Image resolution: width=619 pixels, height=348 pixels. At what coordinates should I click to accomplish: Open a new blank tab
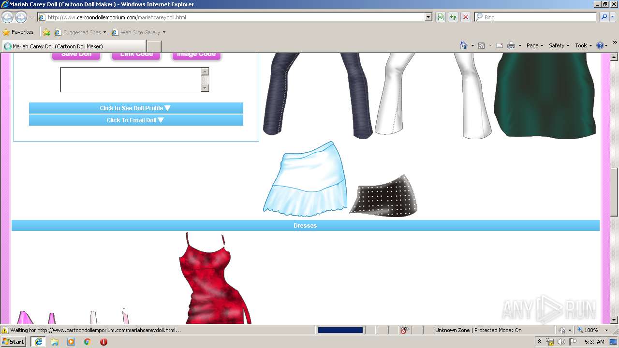pos(154,46)
